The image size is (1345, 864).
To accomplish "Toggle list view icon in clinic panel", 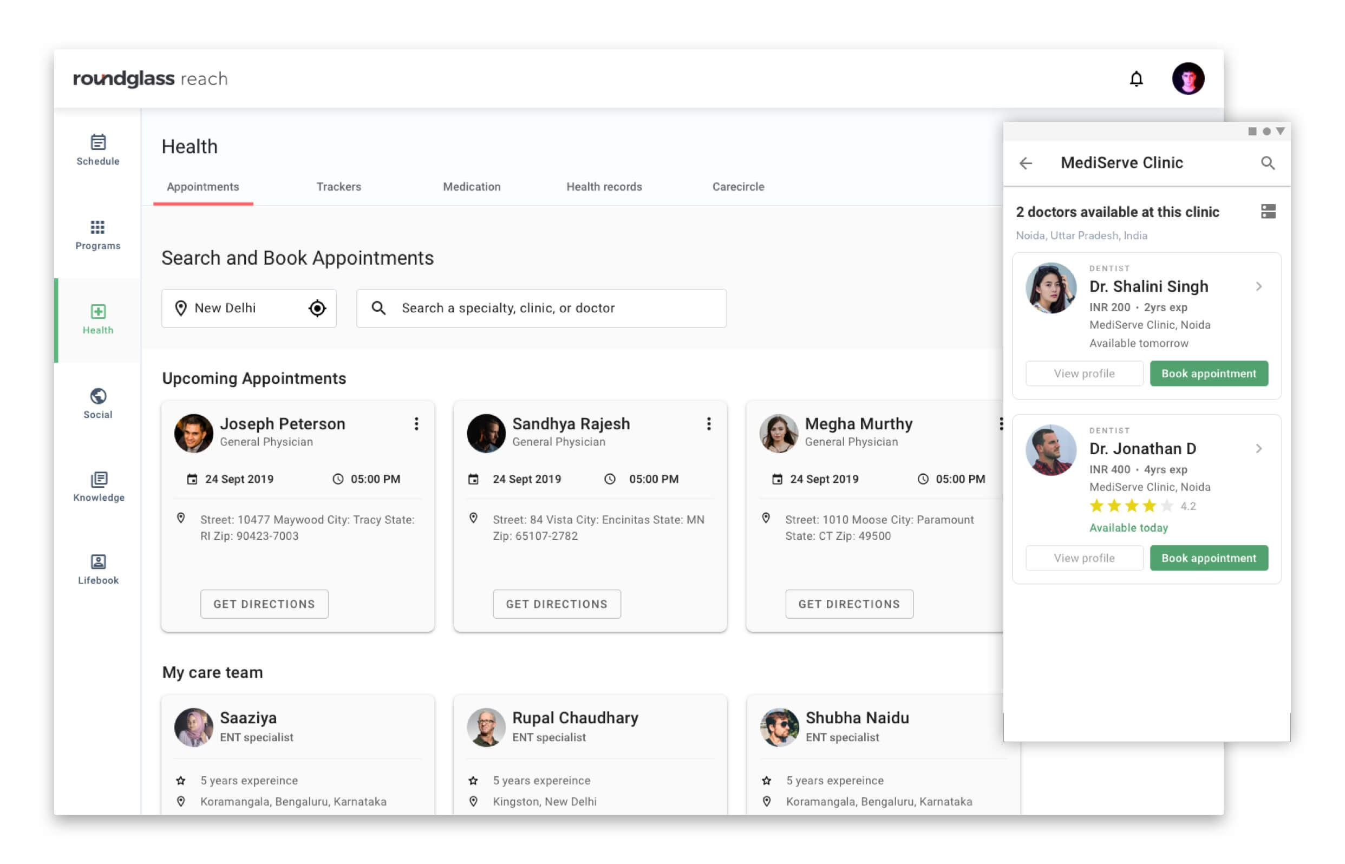I will [1268, 212].
